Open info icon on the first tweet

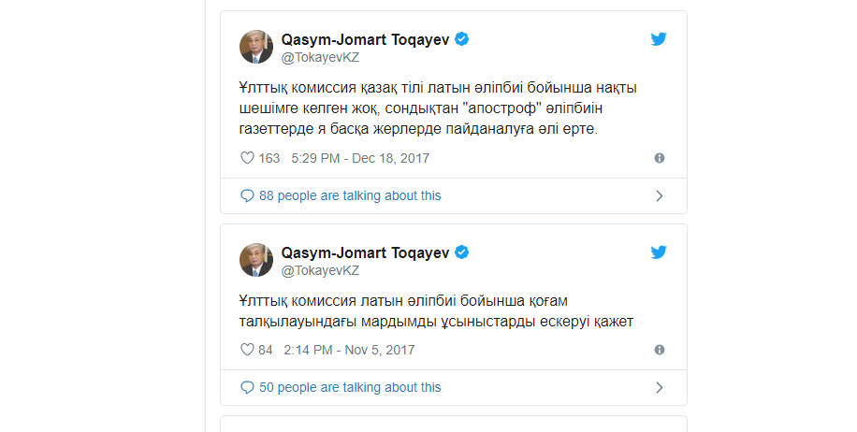[660, 158]
